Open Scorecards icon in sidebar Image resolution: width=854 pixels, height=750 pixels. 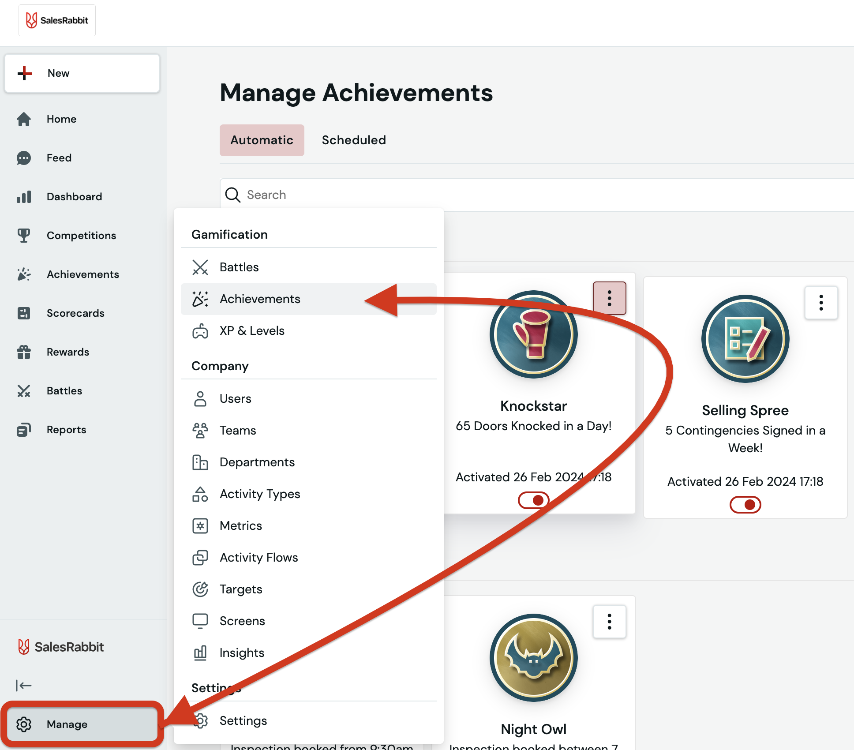coord(24,313)
